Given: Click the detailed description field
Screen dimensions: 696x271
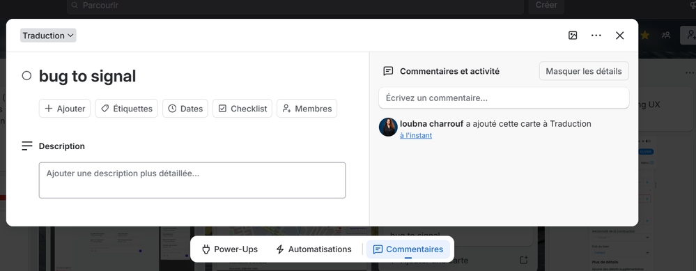Looking at the screenshot, I should [192, 180].
